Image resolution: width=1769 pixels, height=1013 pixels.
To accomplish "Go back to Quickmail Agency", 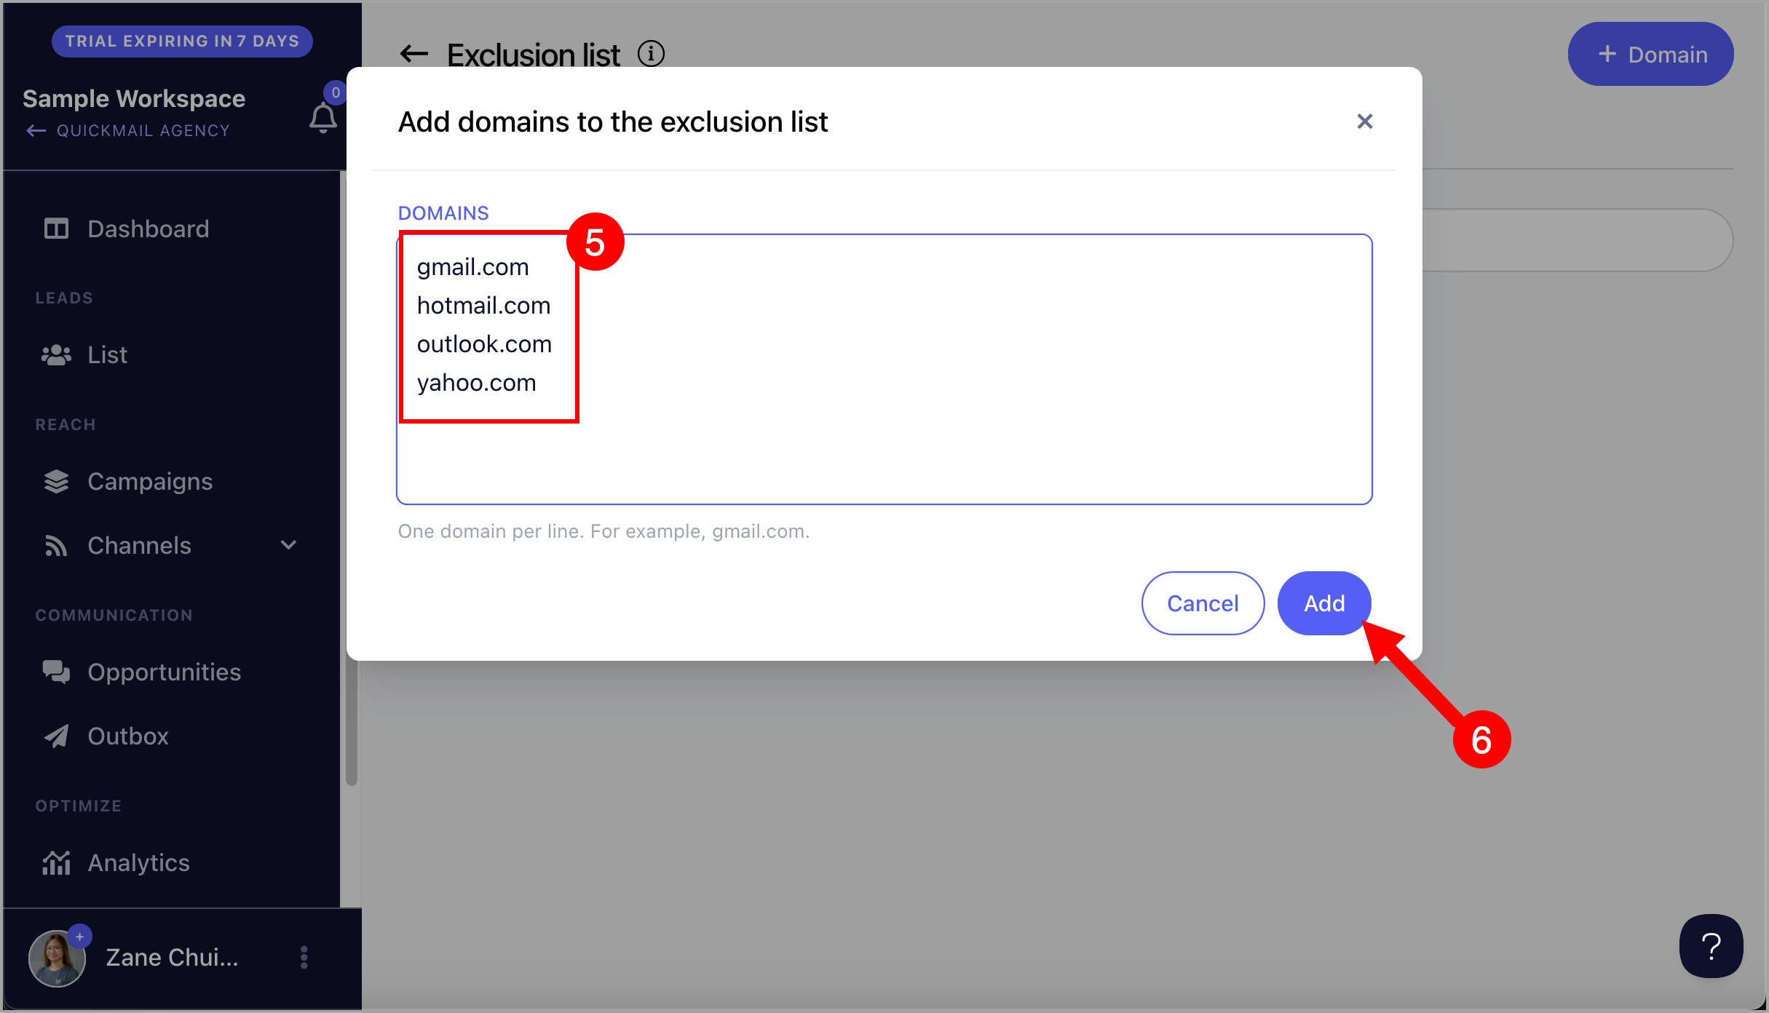I will click(128, 131).
